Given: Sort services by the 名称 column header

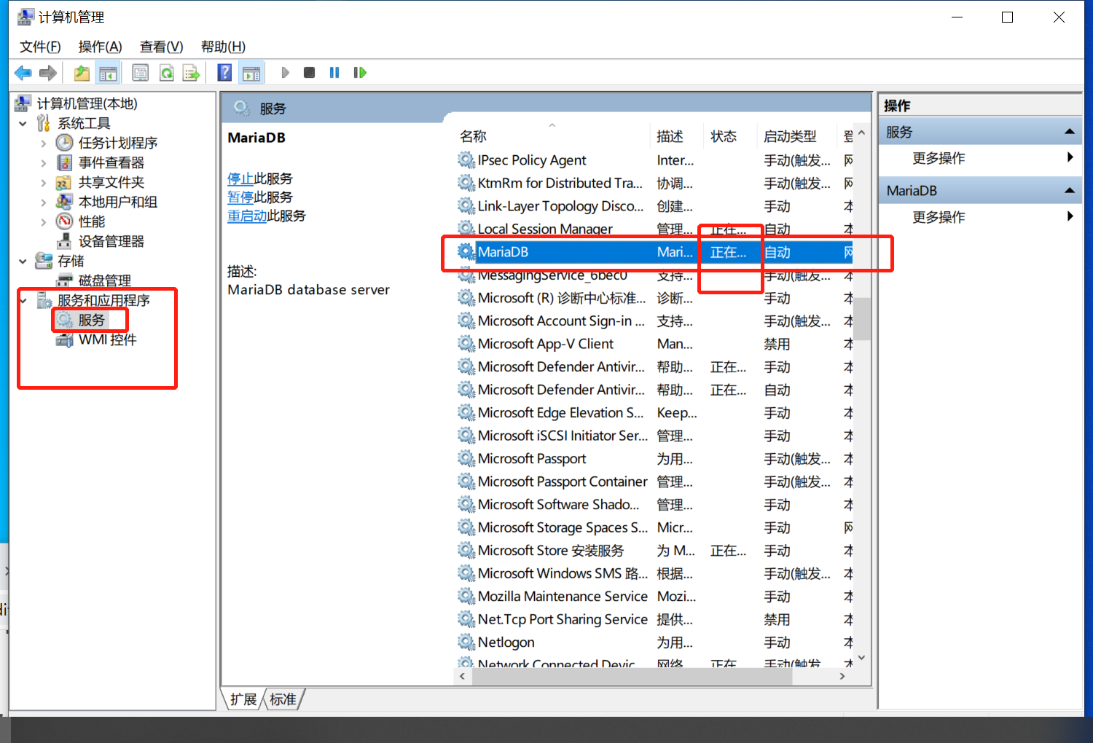Looking at the screenshot, I should pyautogui.click(x=552, y=136).
